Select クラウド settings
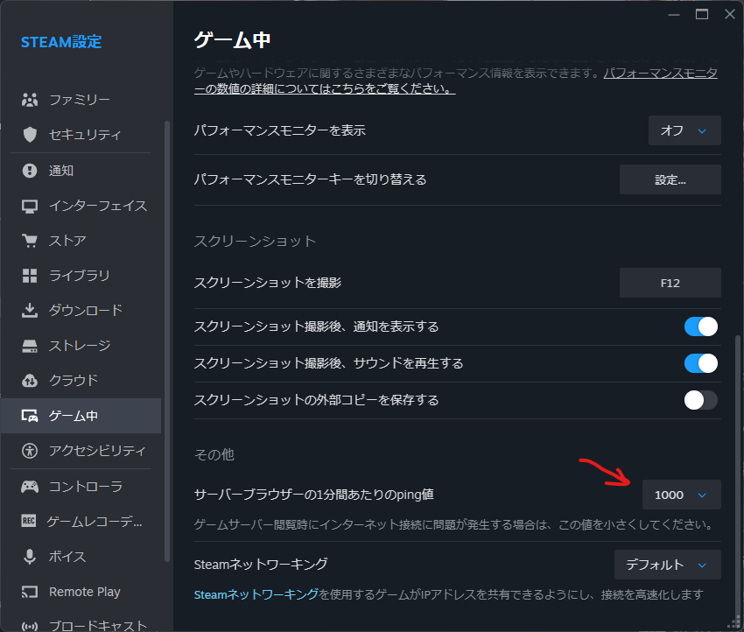 pos(81,381)
